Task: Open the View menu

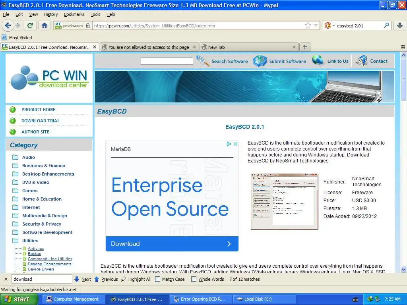Action: click(x=33, y=14)
